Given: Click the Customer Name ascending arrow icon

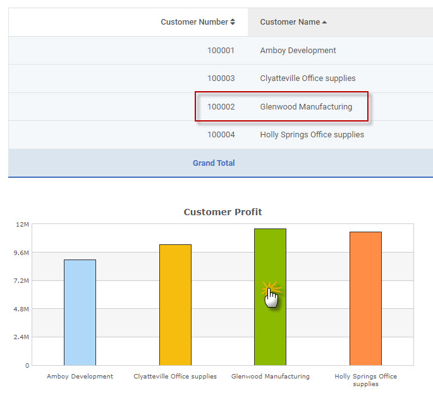Looking at the screenshot, I should tap(324, 22).
